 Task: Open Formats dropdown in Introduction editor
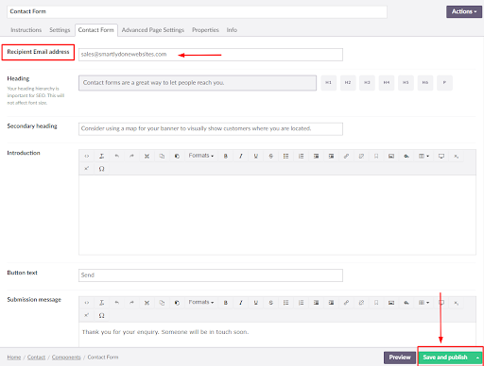click(x=201, y=156)
